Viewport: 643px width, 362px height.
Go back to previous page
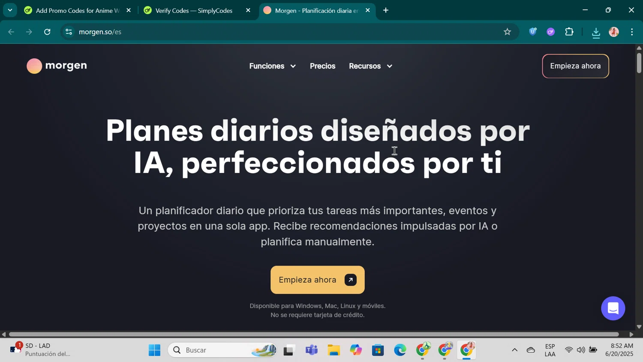point(11,32)
